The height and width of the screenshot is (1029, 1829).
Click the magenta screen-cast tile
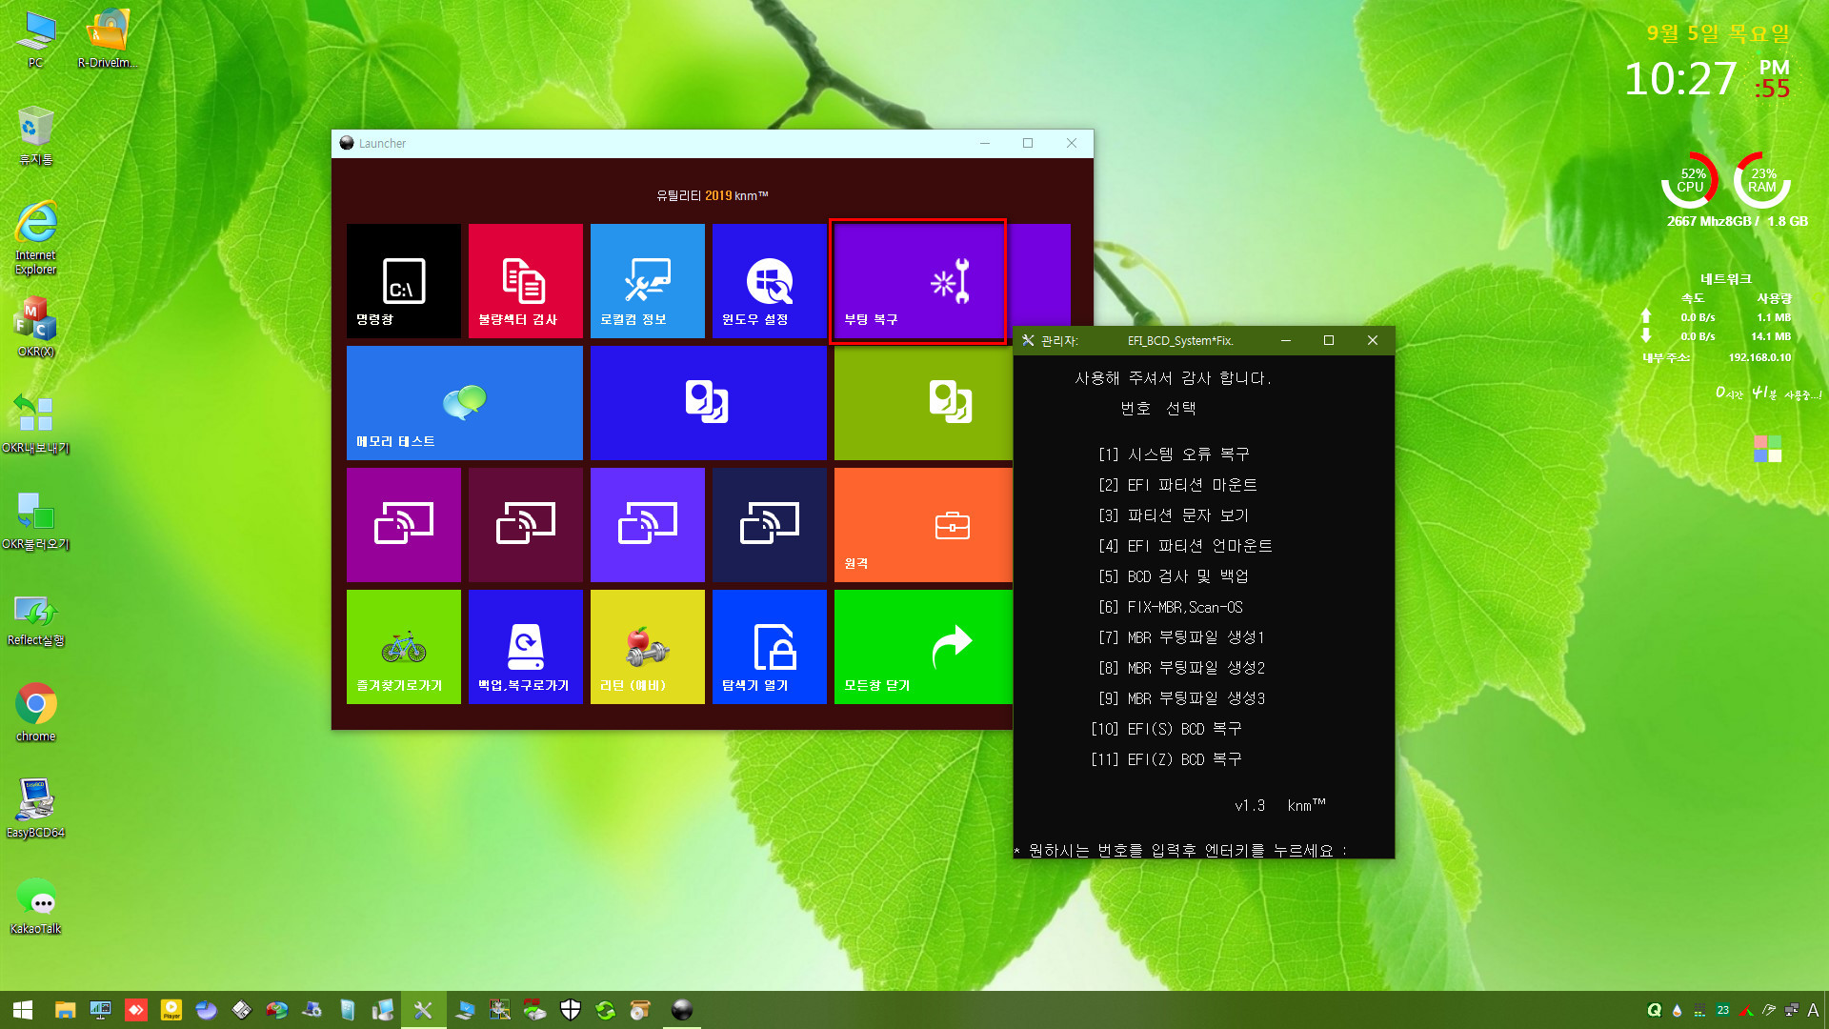point(403,525)
